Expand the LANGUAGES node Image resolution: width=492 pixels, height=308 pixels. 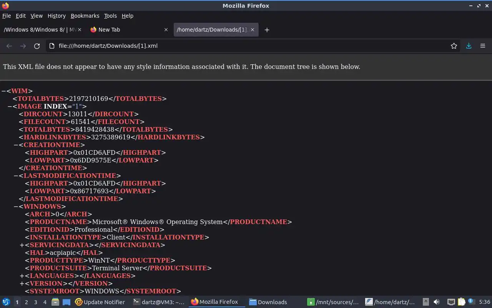(22, 276)
